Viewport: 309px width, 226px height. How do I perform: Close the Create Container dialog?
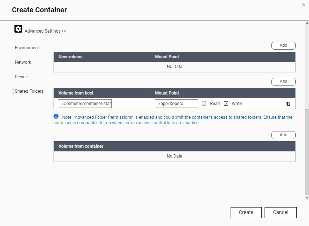pos(304,5)
